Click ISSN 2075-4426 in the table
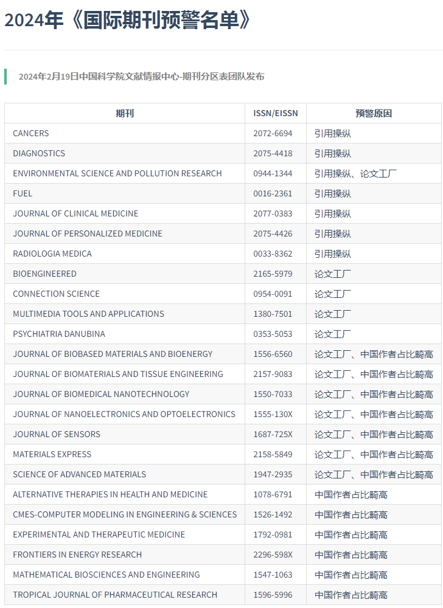 click(273, 233)
